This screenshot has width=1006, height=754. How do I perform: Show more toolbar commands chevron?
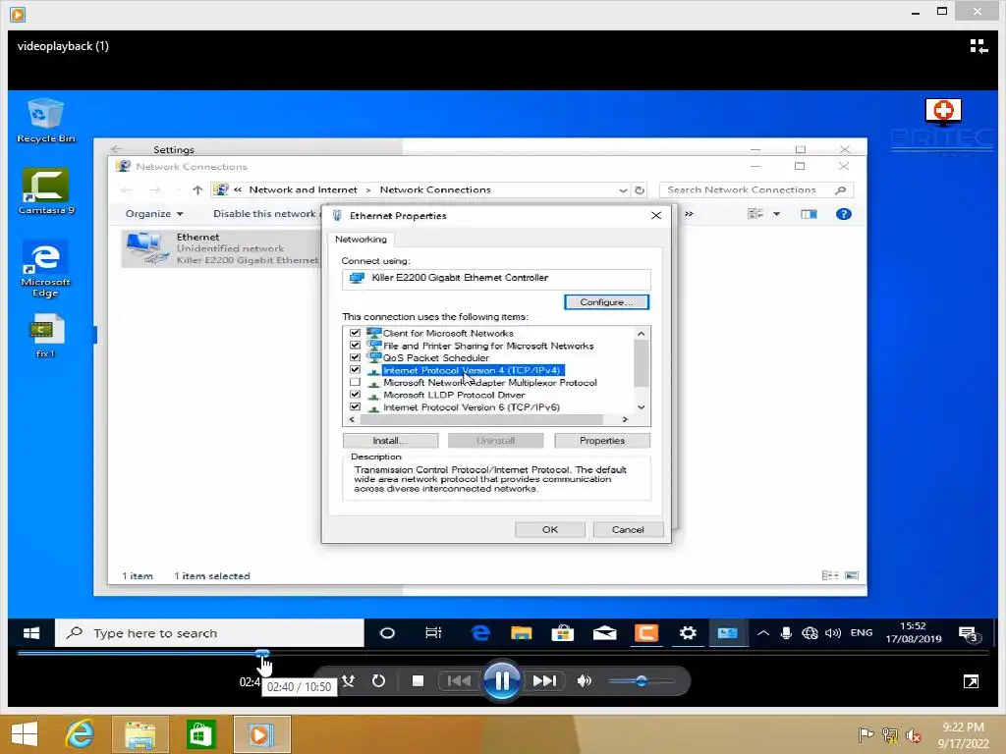tap(689, 213)
